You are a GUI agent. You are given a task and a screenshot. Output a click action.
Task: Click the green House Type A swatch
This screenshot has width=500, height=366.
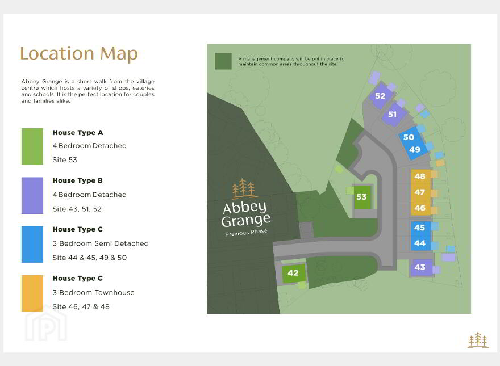32,146
